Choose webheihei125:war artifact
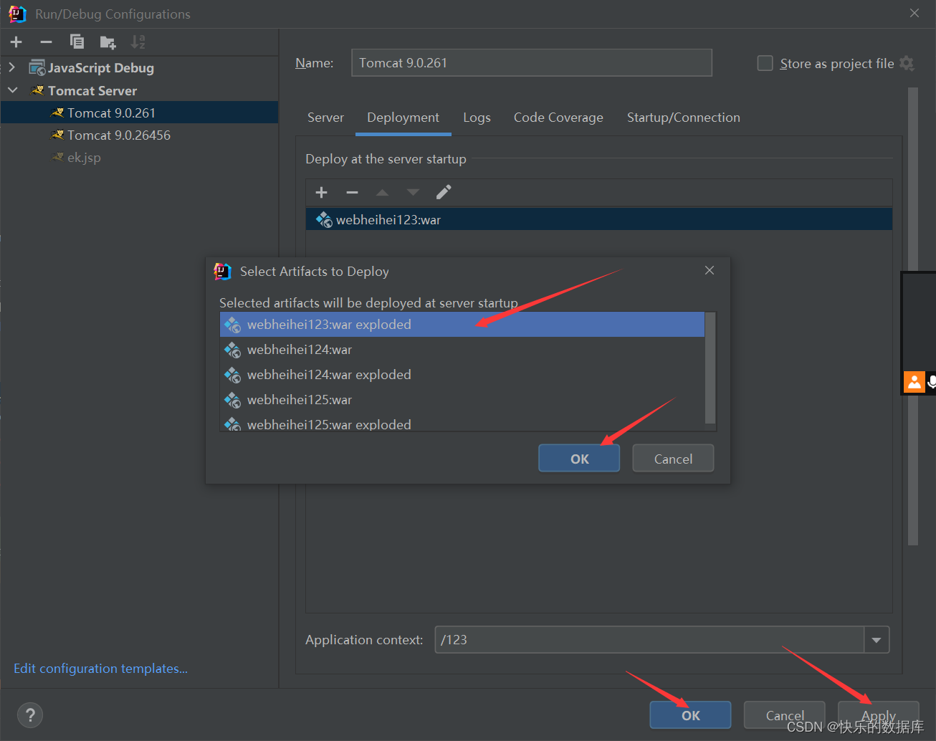Screen dimensions: 936x741 (462, 400)
